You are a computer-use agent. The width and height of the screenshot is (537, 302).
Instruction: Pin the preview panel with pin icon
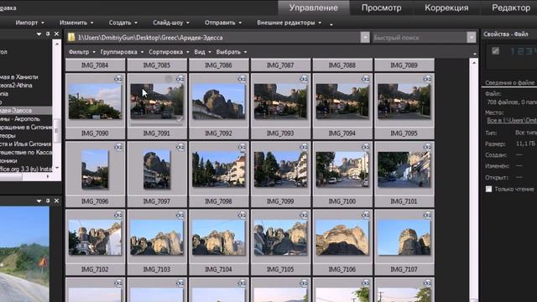48,200
